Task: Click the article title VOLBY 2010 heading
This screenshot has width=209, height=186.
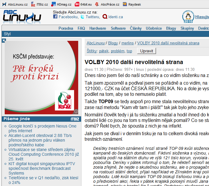Action: 134,62
